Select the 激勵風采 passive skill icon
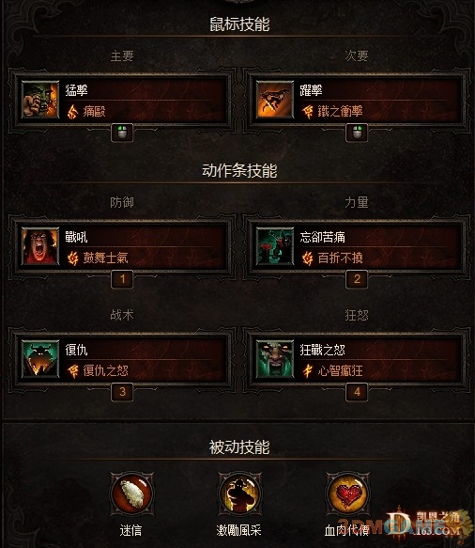This screenshot has width=475, height=548. click(x=239, y=493)
